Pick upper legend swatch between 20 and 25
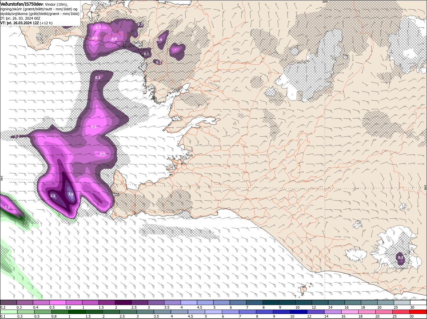This screenshot has width=427, height=319. [386, 302]
